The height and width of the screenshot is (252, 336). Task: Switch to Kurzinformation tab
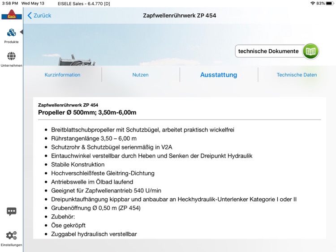click(62, 75)
